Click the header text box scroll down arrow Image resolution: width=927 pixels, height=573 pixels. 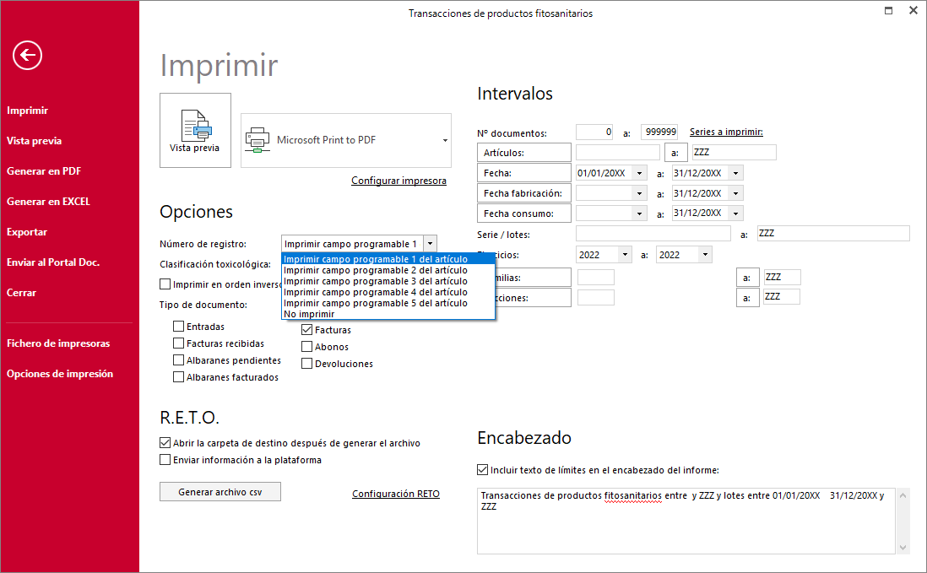903,548
